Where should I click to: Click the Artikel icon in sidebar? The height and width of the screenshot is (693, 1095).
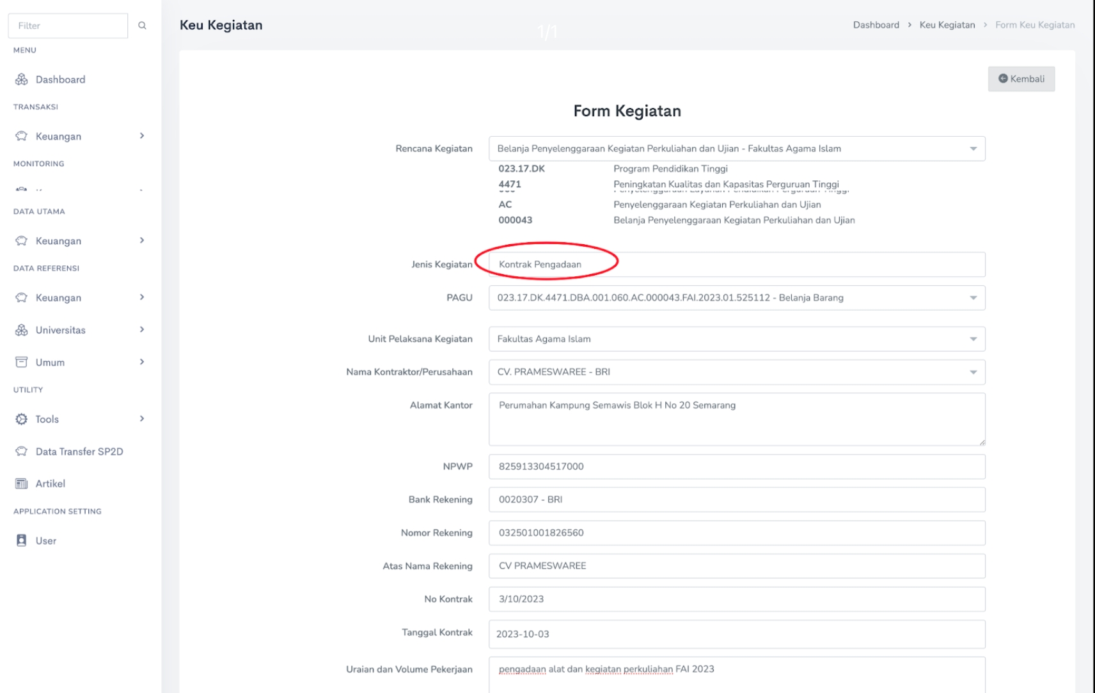coord(22,484)
